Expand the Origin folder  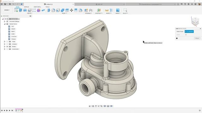[x=5, y=41]
